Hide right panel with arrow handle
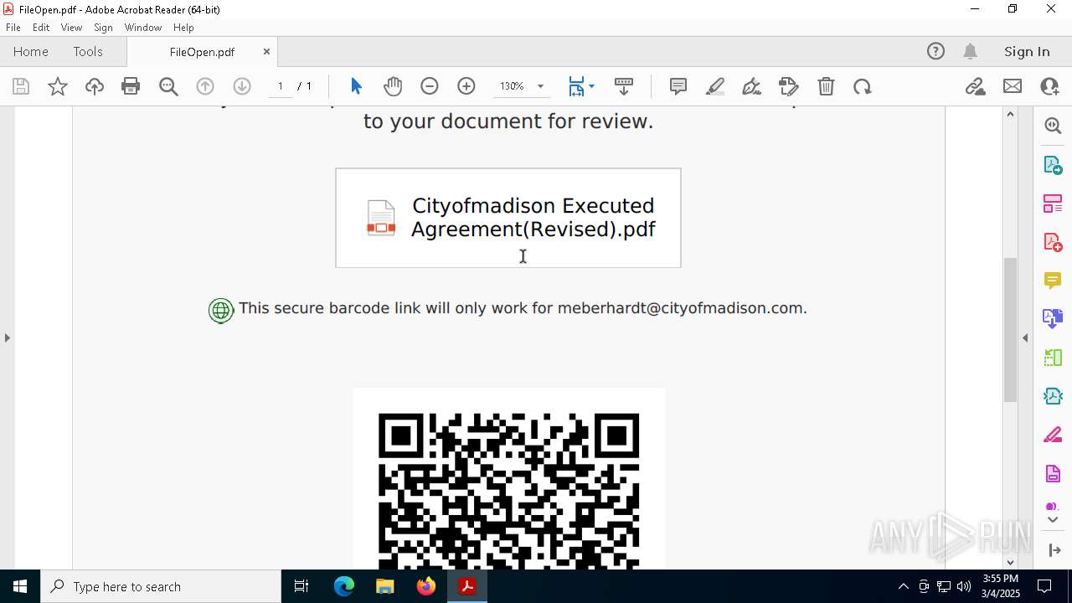 tap(1025, 338)
